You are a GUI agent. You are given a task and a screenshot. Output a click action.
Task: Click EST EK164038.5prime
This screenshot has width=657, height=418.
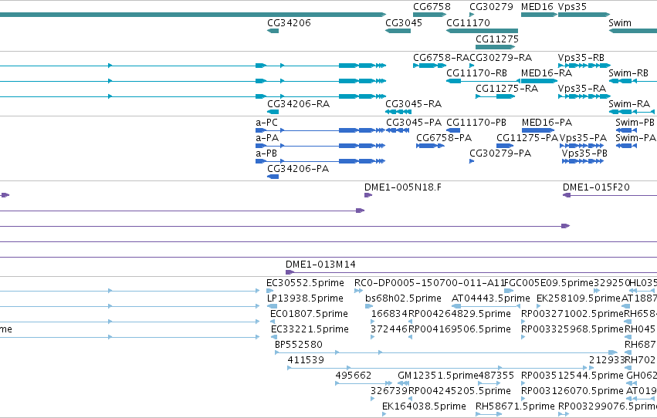[x=384, y=414]
